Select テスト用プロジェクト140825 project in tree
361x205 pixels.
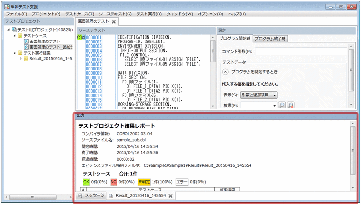point(45,30)
